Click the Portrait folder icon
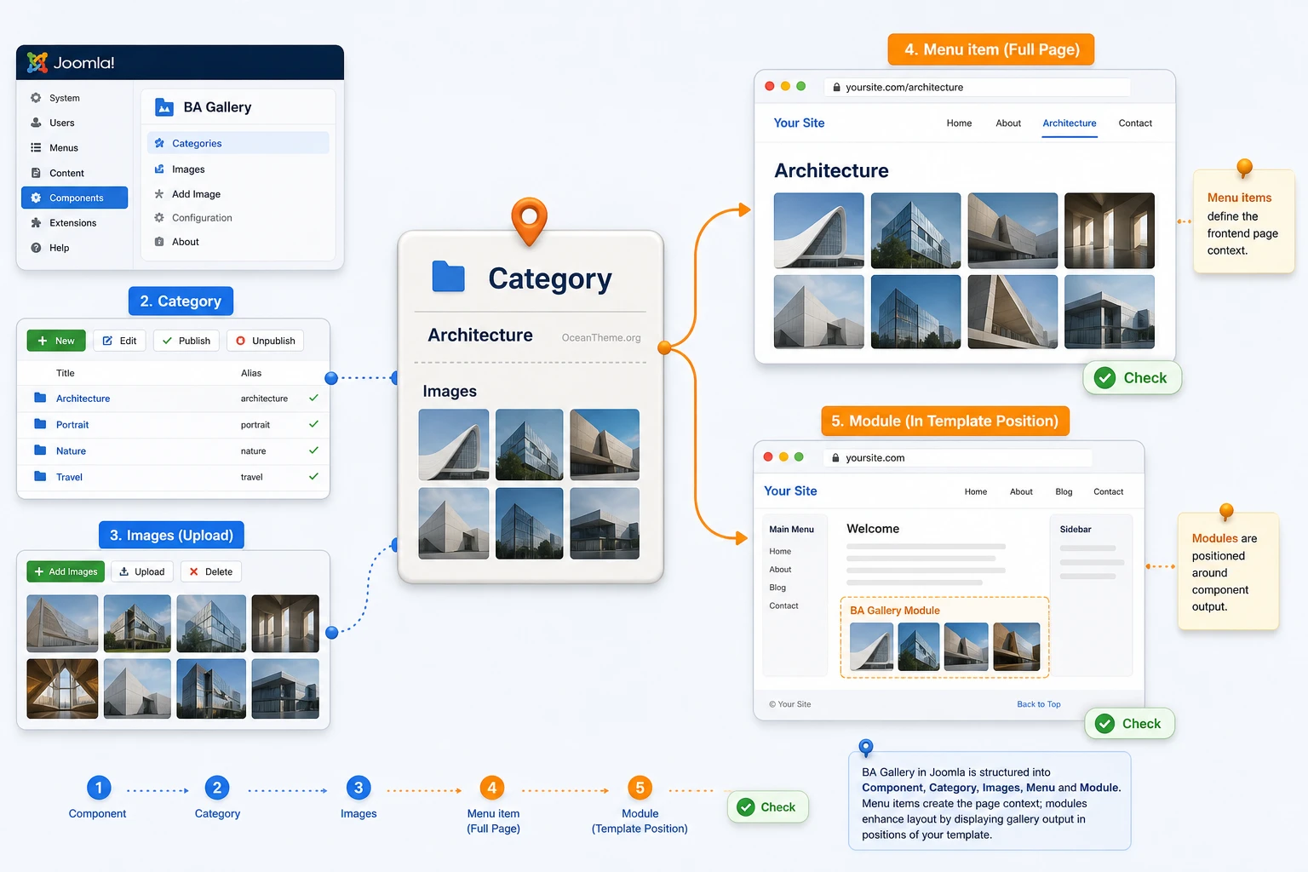Viewport: 1308px width, 872px height. coord(40,424)
